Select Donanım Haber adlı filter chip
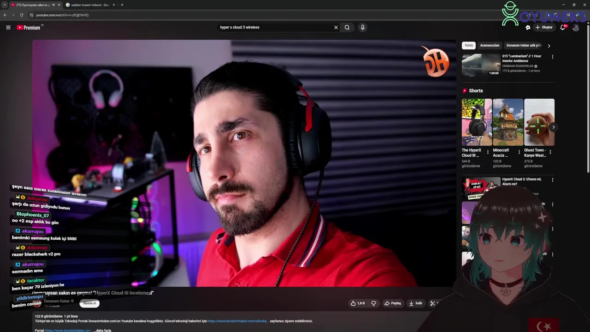The height and width of the screenshot is (332, 590). click(524, 45)
